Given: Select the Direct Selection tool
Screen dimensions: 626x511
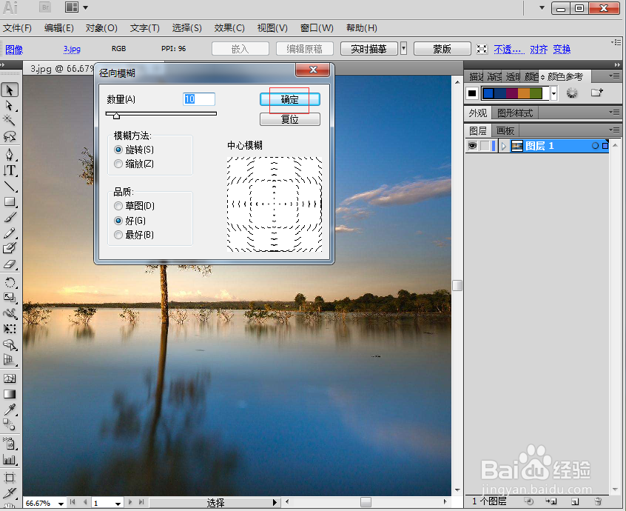Looking at the screenshot, I should tap(9, 106).
